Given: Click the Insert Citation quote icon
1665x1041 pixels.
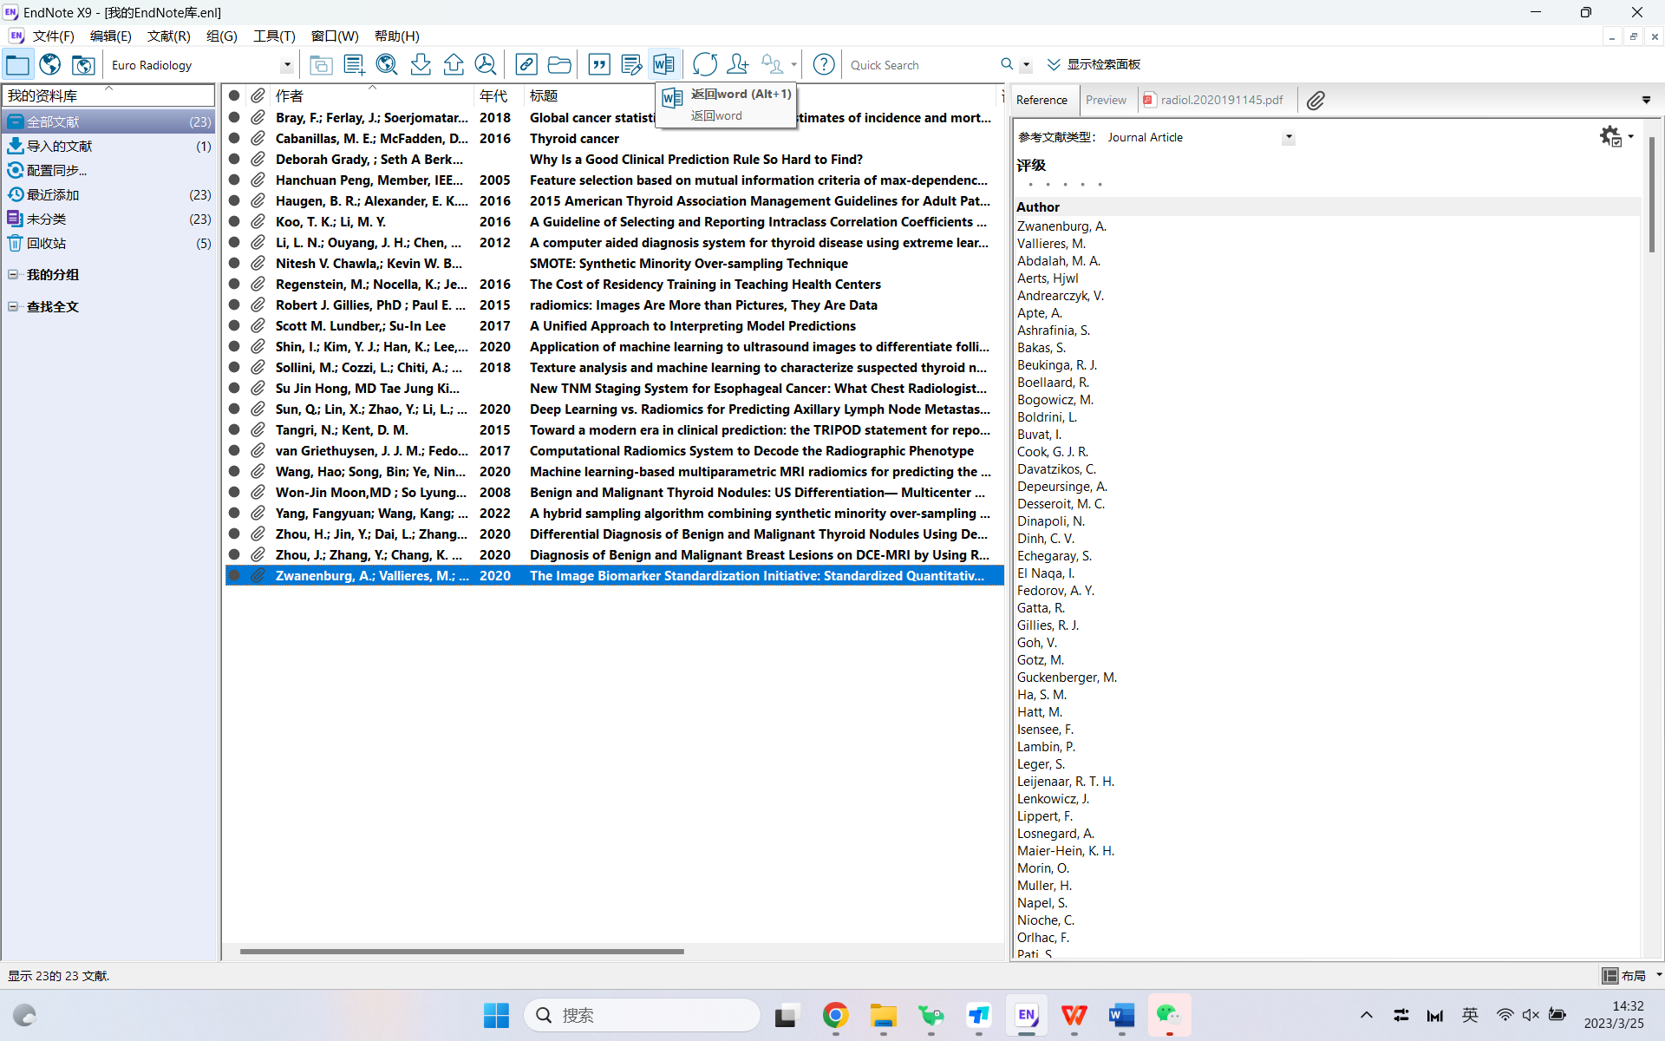Looking at the screenshot, I should click(599, 64).
